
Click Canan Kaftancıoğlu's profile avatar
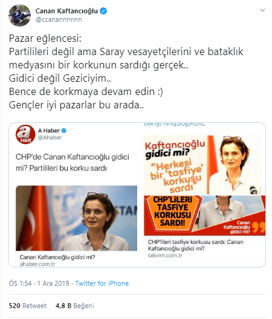tap(19, 15)
